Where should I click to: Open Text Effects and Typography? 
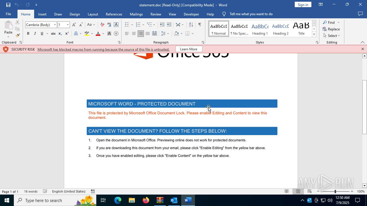[76, 33]
